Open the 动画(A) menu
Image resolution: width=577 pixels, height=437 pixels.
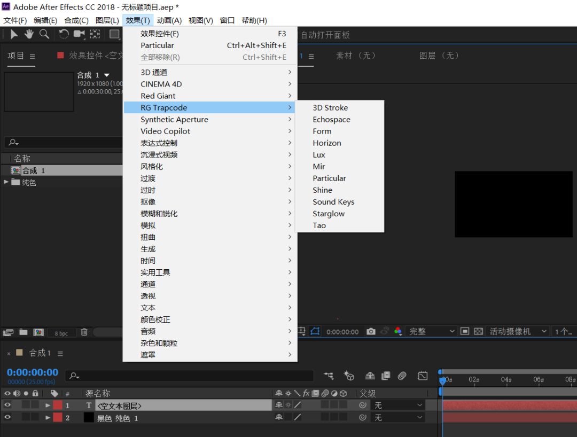169,20
